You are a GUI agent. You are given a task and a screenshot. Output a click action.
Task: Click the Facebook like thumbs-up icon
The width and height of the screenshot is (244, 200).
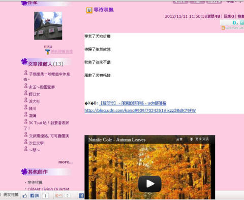coord(25,196)
